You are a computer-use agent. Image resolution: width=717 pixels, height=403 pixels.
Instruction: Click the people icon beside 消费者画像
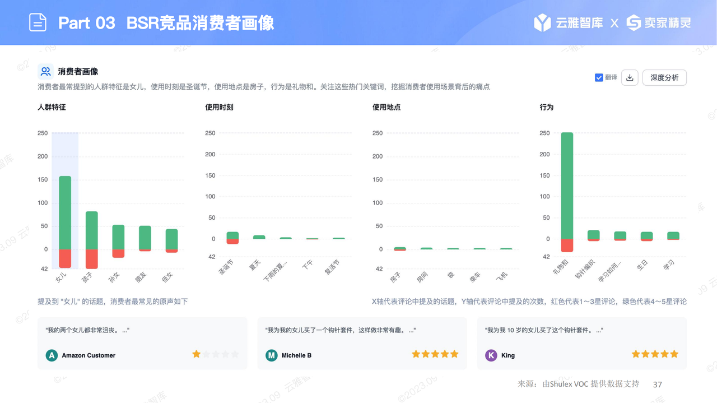coord(45,71)
